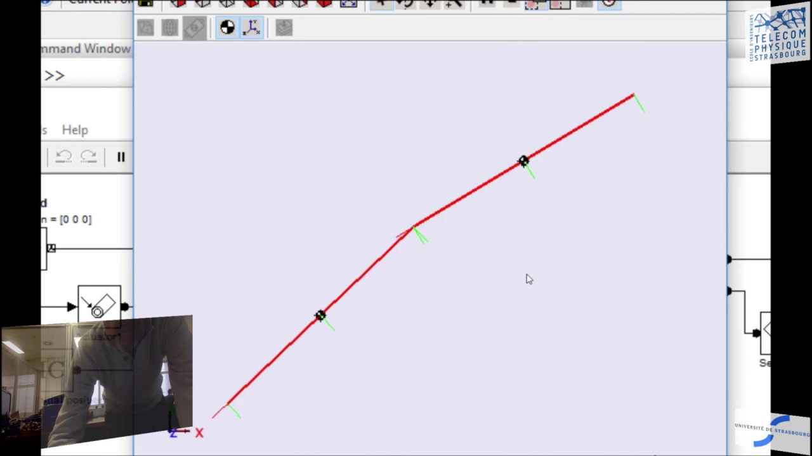Select the Command Window title
Screen dimensions: 812x456
[x=86, y=49]
